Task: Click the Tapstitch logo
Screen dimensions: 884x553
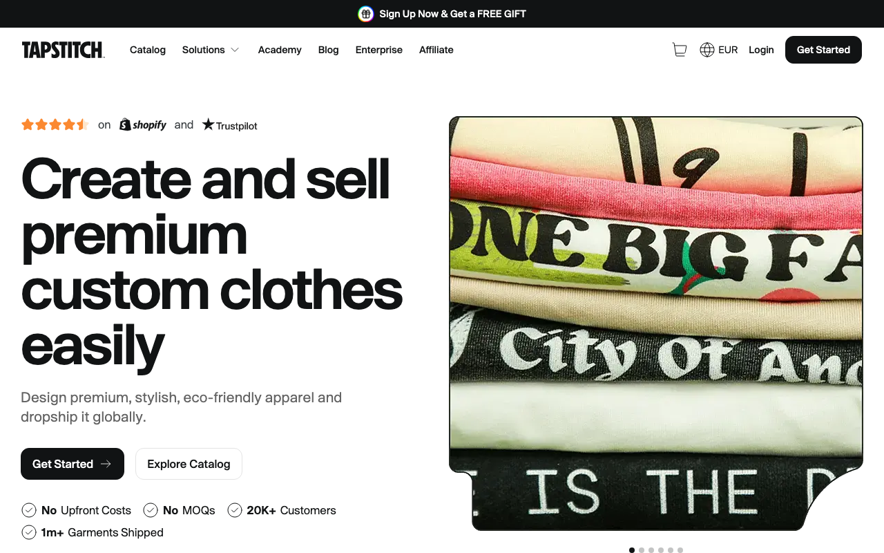Action: pos(63,50)
